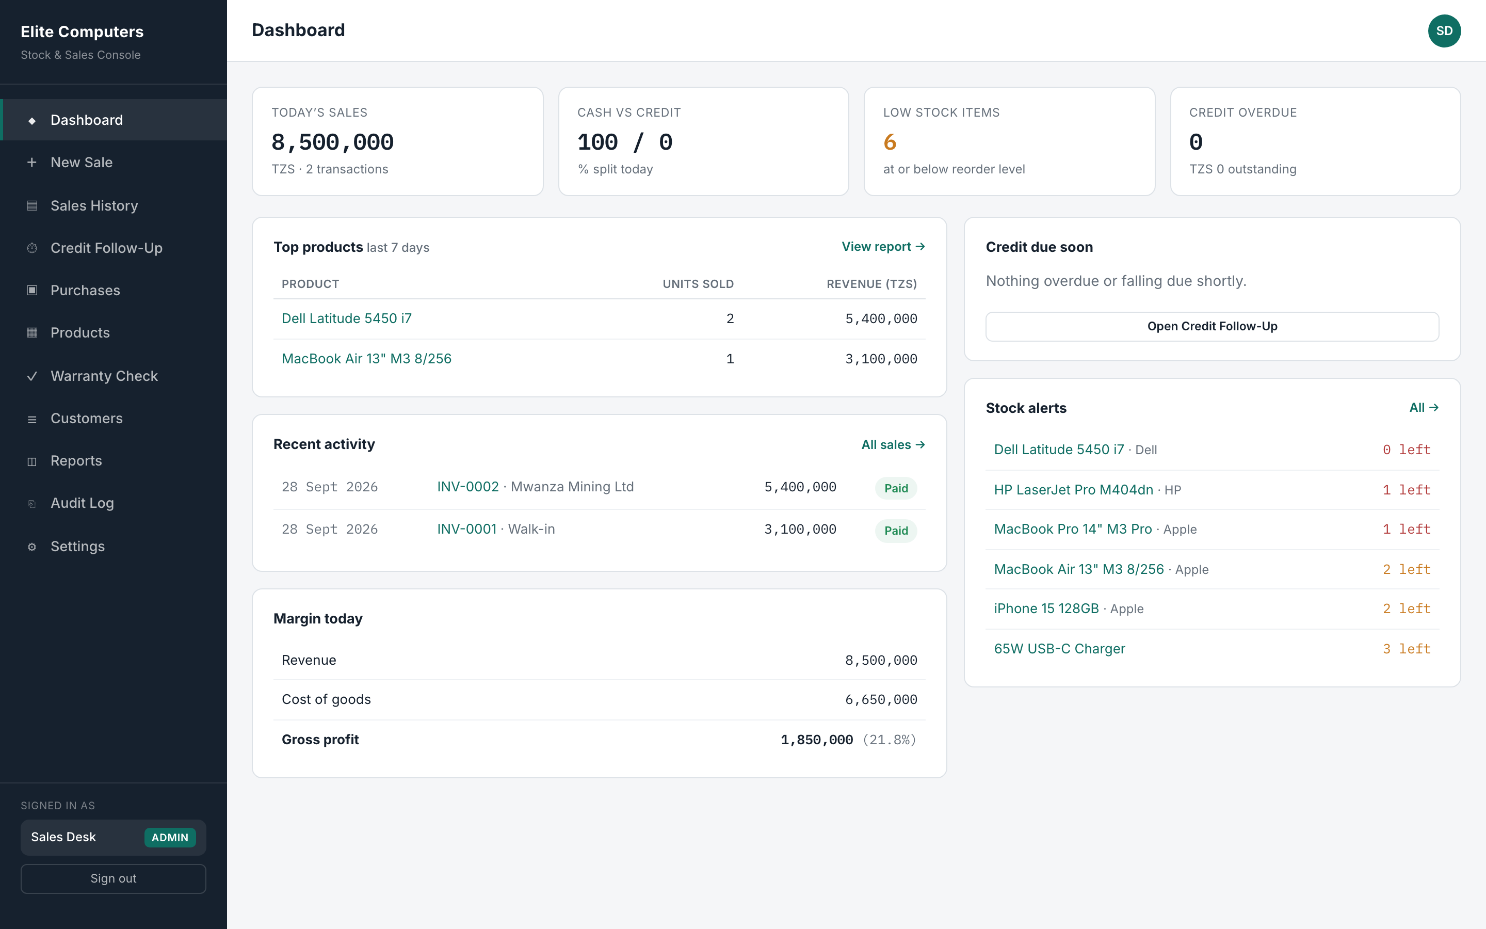Screen dimensions: 1486x929
Task: Click the All link in Stock alerts
Action: coord(1424,407)
